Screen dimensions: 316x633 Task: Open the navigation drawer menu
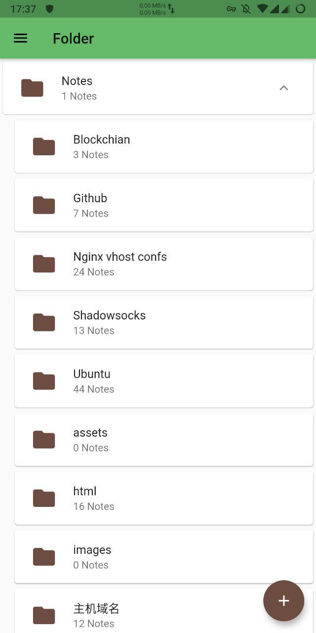pos(20,38)
